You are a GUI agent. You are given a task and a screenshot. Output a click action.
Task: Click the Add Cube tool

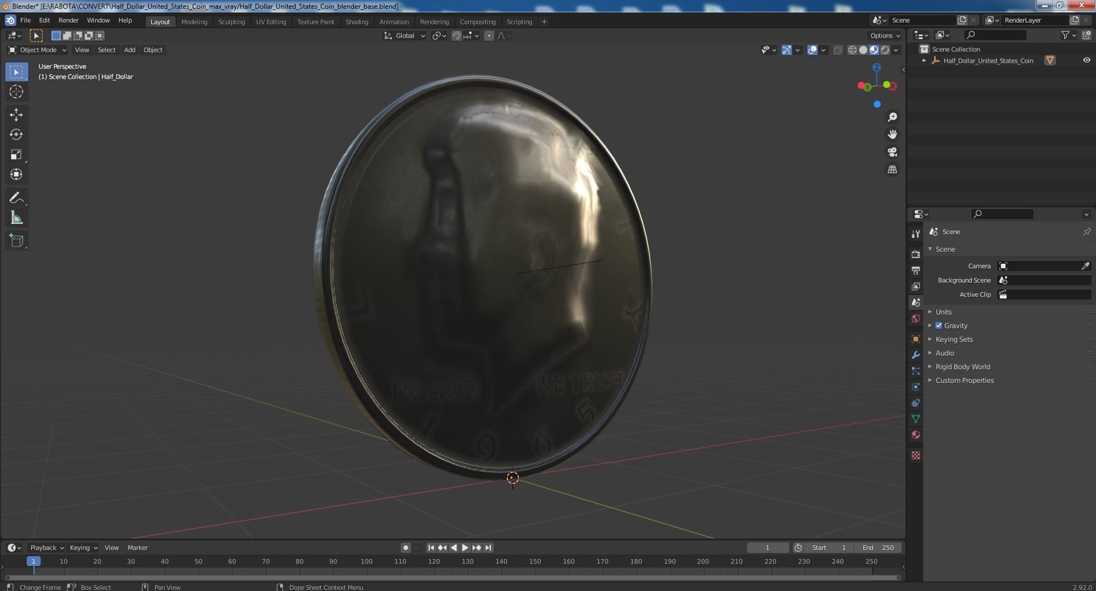tap(16, 241)
